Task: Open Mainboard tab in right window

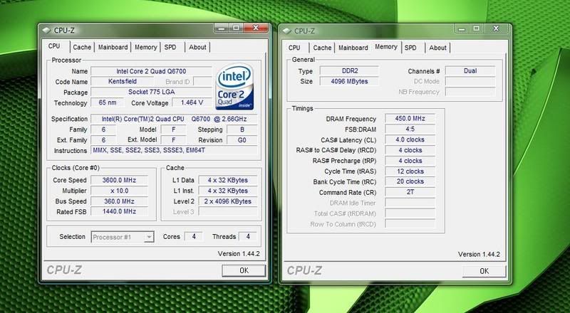Action: point(353,48)
